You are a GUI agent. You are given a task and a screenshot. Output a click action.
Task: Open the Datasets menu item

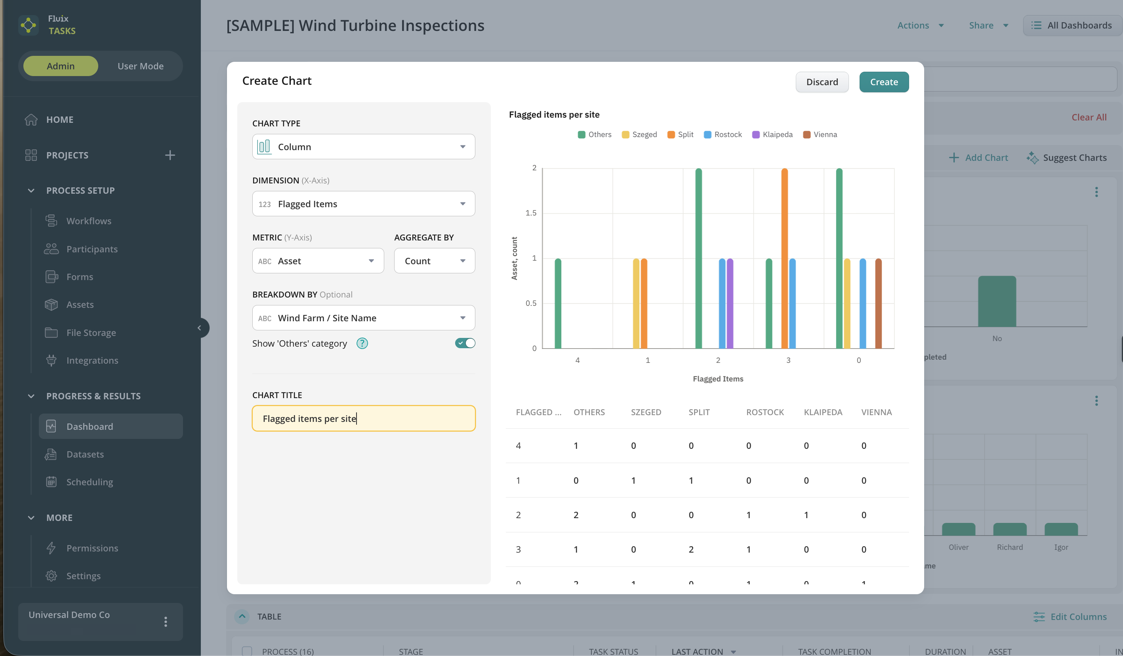(x=85, y=454)
